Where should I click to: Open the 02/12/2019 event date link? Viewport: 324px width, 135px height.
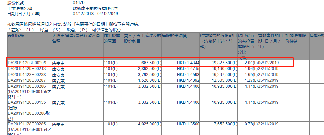click(x=268, y=63)
